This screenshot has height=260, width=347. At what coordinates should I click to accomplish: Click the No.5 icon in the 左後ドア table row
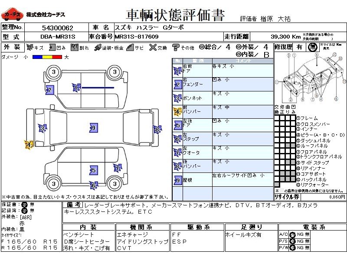pyautogui.click(x=177, y=125)
